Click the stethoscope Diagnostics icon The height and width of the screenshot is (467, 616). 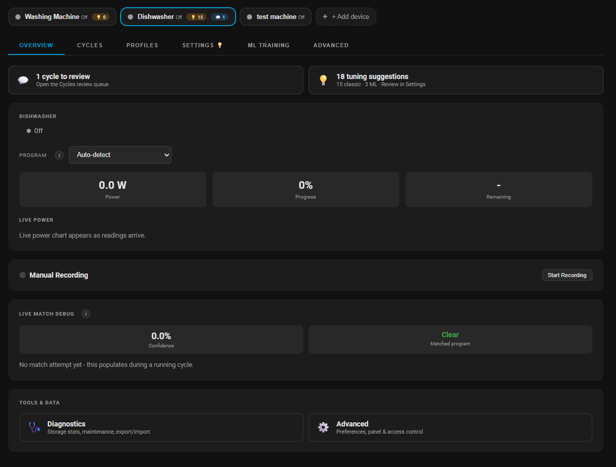(34, 427)
